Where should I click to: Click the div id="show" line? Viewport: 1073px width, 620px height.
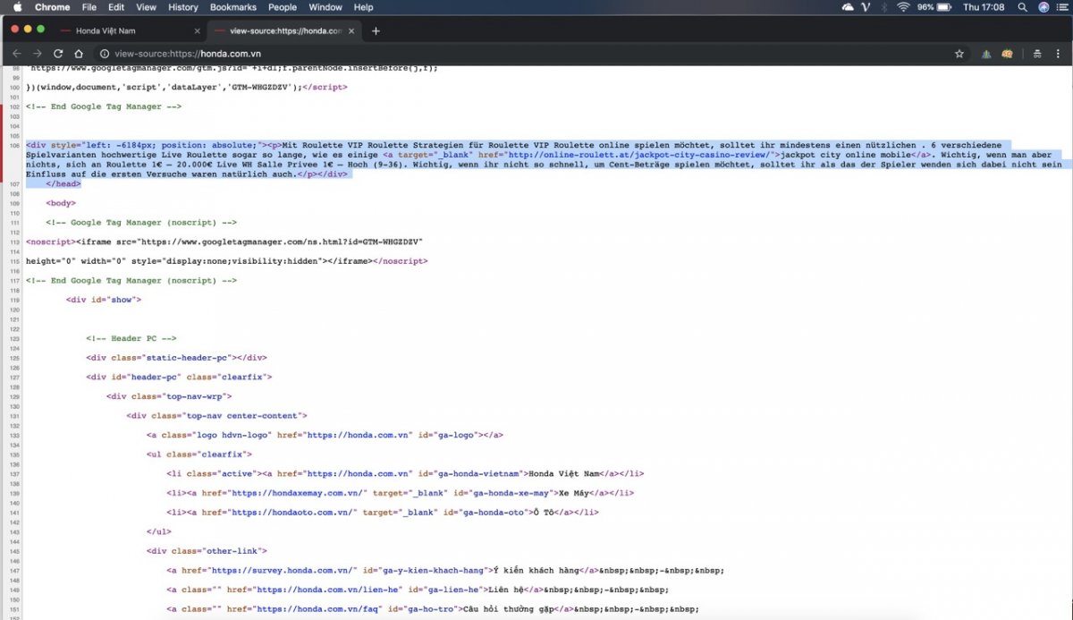coord(104,300)
